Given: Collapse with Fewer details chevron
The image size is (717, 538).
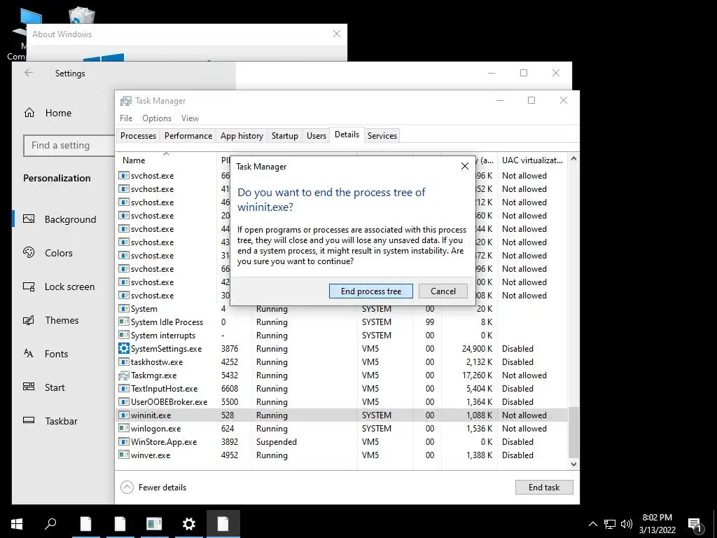Looking at the screenshot, I should click(x=127, y=488).
